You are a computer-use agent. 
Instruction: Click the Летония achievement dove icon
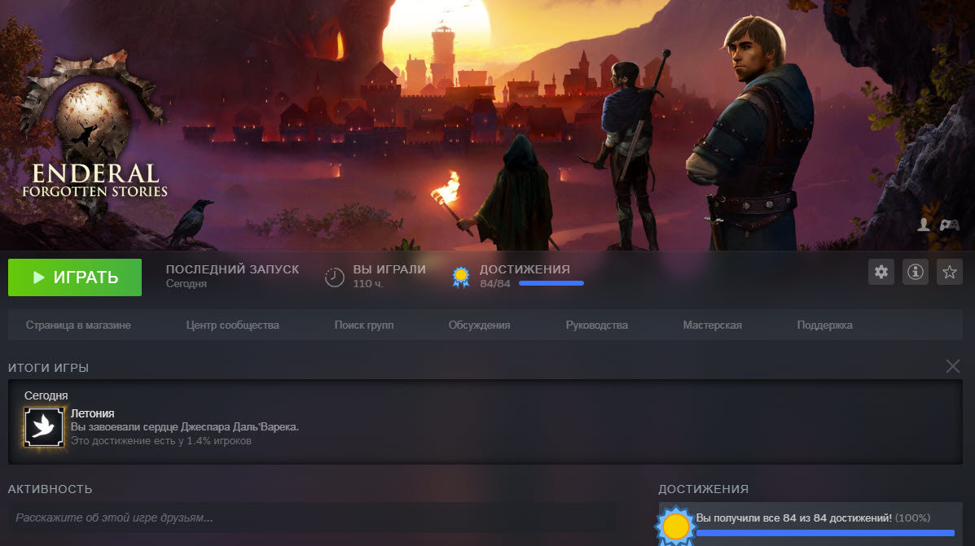44,427
